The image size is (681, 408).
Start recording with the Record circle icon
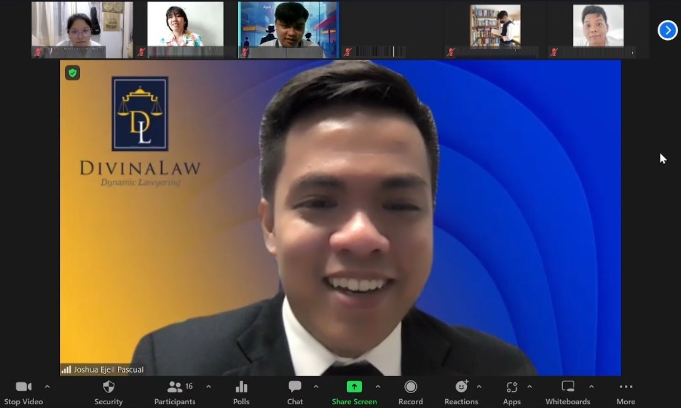point(411,387)
